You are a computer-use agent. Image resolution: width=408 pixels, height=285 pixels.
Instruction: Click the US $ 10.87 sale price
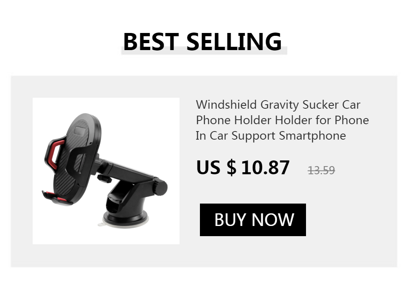[x=243, y=167]
